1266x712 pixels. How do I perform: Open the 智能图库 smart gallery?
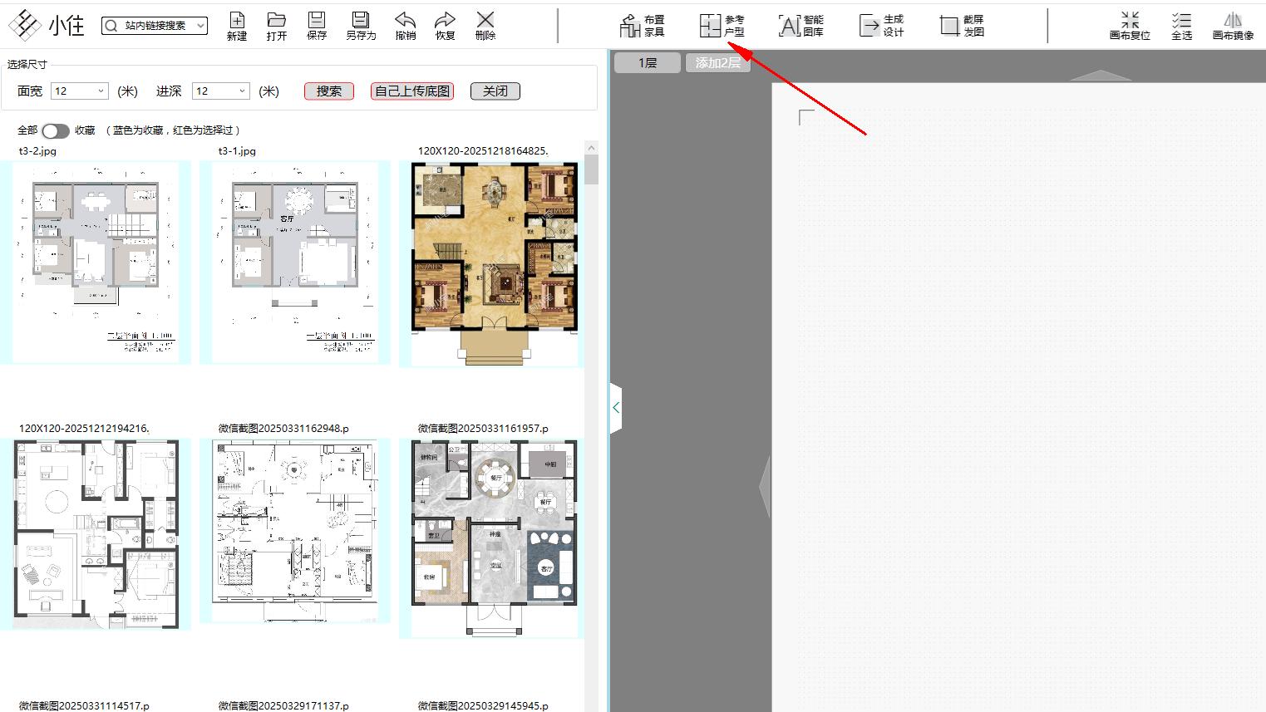point(800,25)
